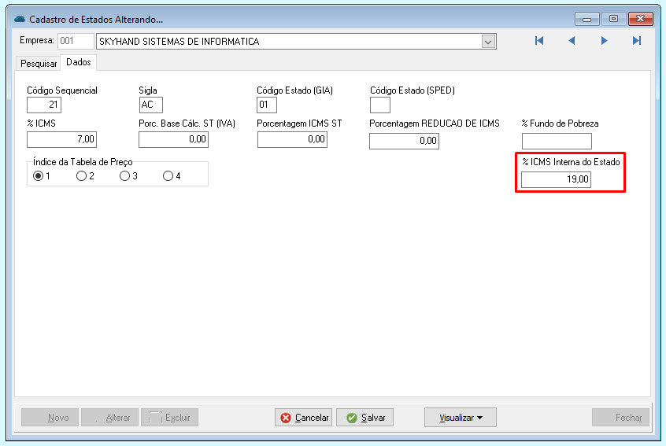Click the application icon in title bar
Image resolution: width=666 pixels, height=446 pixels.
coord(20,18)
